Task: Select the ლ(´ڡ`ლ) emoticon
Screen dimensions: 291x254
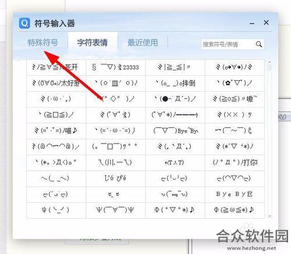Action: click(x=56, y=194)
